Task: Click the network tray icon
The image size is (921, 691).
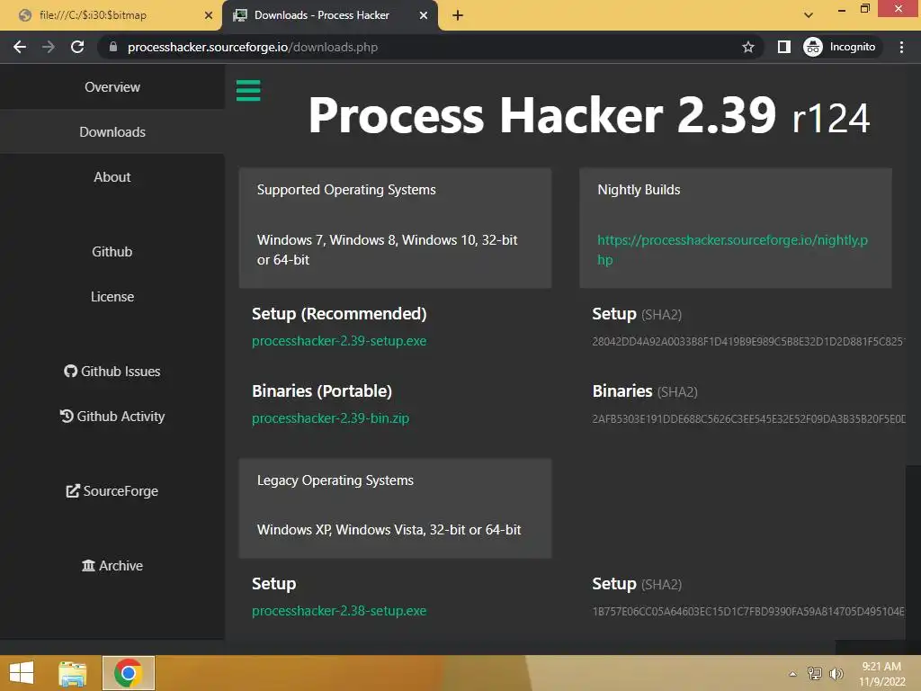Action: 815,673
